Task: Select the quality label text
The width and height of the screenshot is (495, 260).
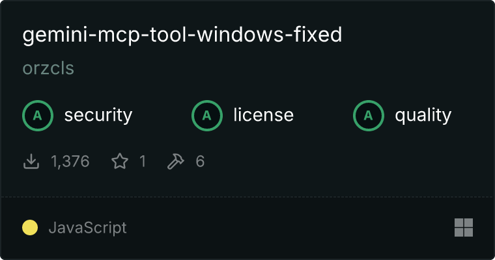Action: pyautogui.click(x=423, y=116)
